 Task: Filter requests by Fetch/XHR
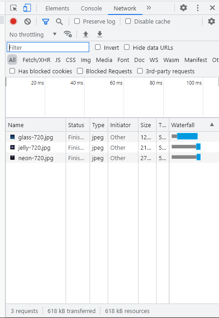point(37,60)
